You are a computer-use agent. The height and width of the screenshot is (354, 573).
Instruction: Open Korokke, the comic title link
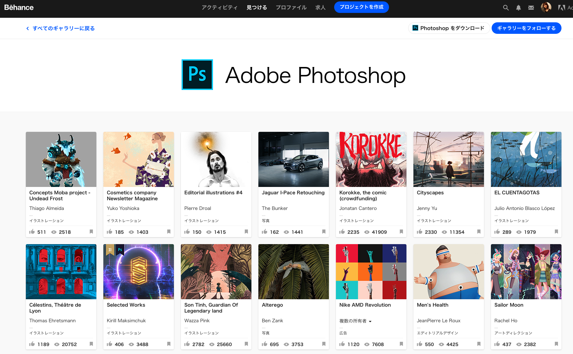pos(363,195)
